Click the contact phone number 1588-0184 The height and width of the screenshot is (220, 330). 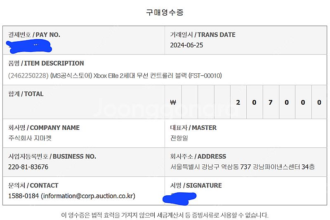24,196
